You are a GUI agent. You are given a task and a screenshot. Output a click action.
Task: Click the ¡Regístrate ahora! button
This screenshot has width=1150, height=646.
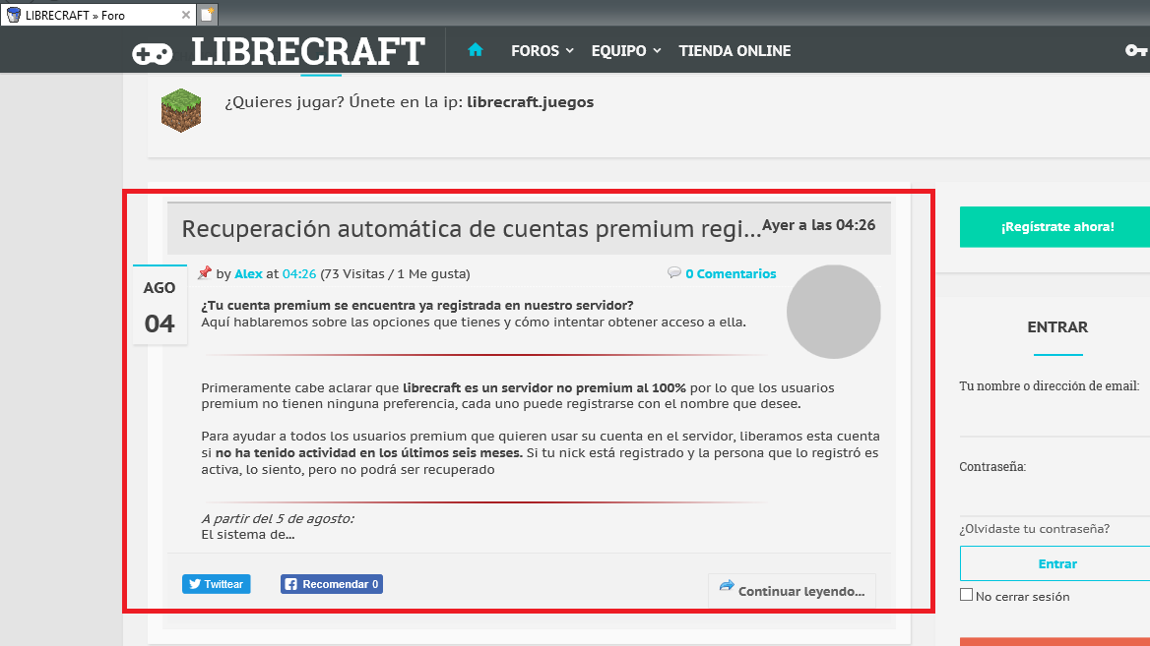1056,227
